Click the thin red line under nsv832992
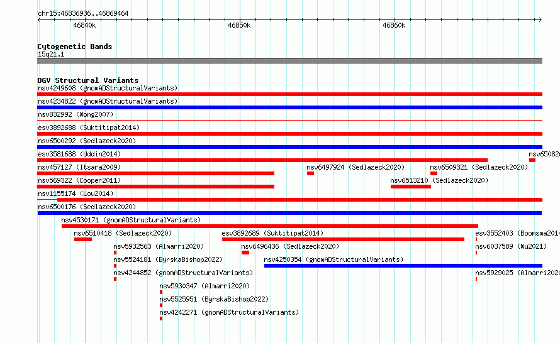 (x=289, y=121)
